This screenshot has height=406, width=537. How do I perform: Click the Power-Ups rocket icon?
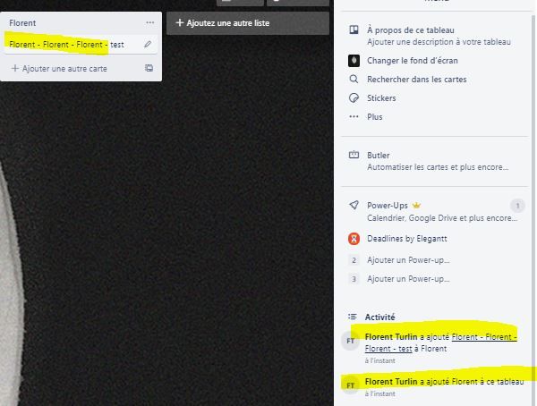[354, 205]
